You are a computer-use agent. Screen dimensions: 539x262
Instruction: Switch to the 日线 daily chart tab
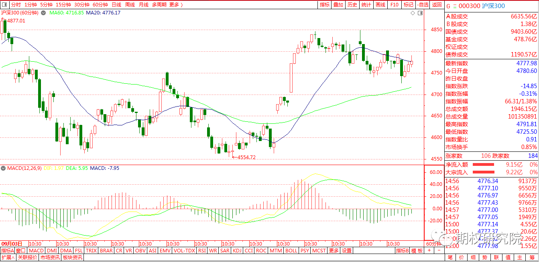[116, 5]
